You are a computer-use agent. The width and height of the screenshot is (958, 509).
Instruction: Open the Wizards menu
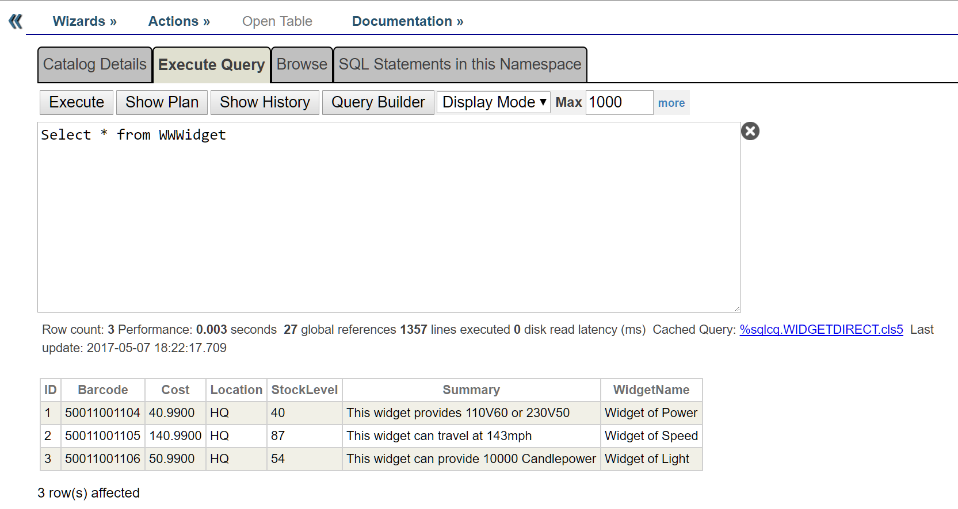85,21
